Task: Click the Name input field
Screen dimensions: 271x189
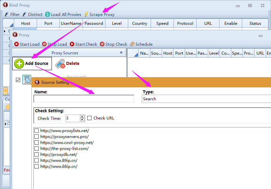Action: click(84, 99)
